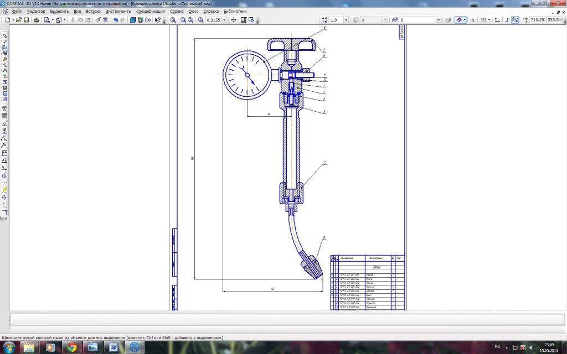
Task: Select the text base table tool on left
Action: tap(4, 116)
